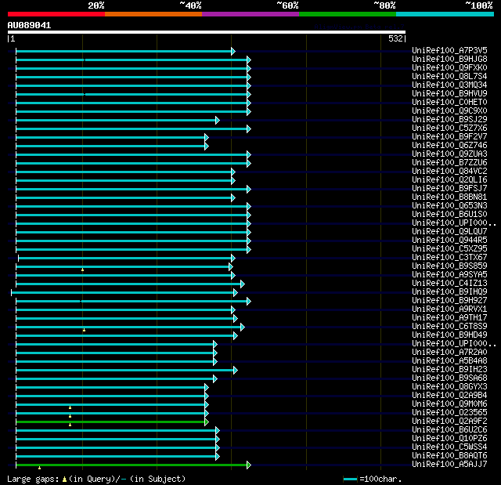
Task: Select the UniRef100_B6U1S0 label
Action: click(449, 215)
